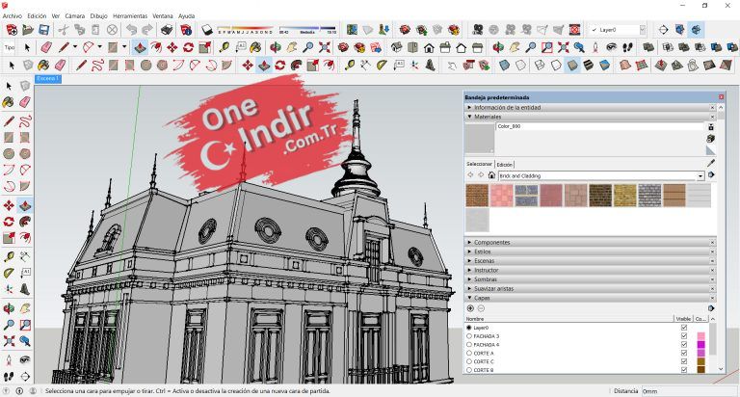Open Cámara menu
Image resolution: width=740 pixels, height=397 pixels.
(74, 16)
